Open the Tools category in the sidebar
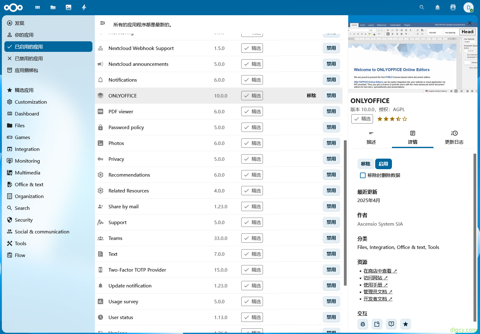 48,243
